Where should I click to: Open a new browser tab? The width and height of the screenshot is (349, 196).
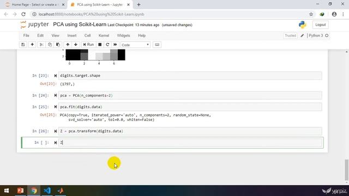pos(139,4)
